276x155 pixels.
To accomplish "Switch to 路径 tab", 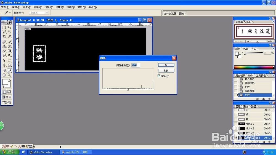I will point(253,106).
